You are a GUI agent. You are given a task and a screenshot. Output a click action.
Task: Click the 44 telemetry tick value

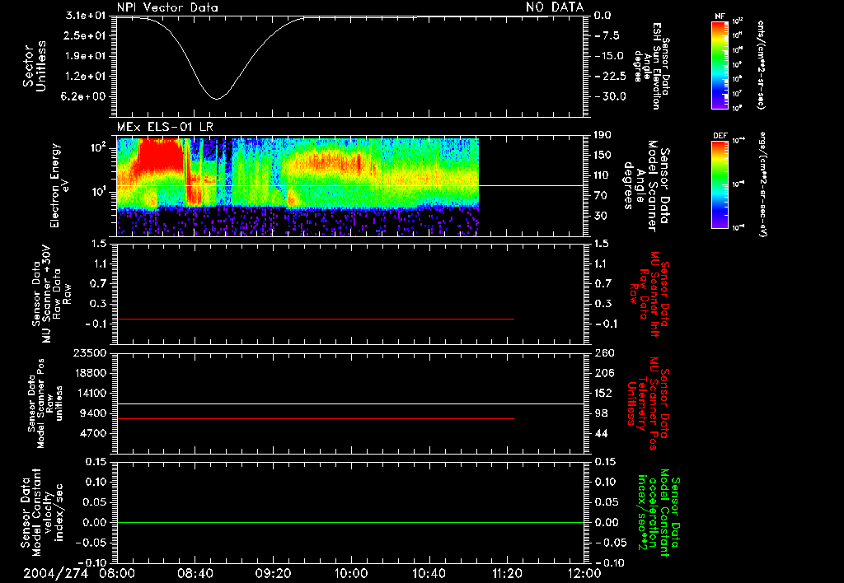(x=601, y=433)
